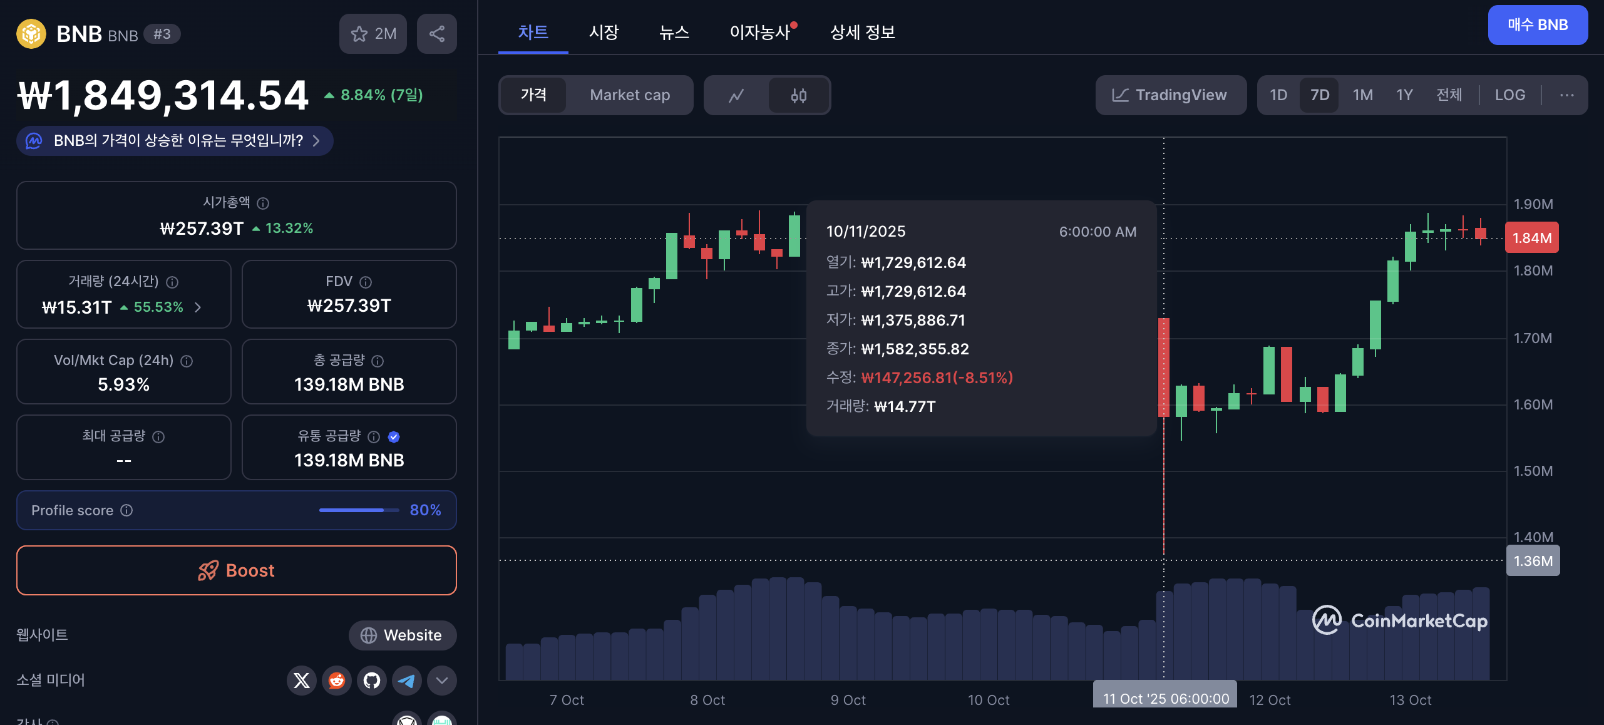Open the GitHub social link
The height and width of the screenshot is (725, 1604).
point(372,680)
